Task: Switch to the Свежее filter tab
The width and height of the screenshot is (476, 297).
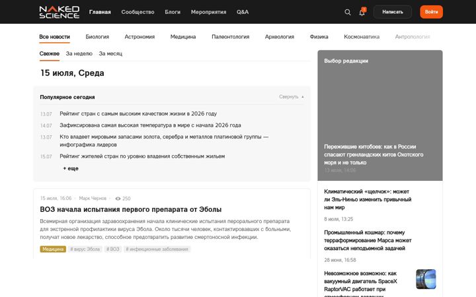Action: [50, 53]
